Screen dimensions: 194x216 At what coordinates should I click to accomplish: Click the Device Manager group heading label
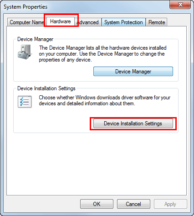pos(35,39)
